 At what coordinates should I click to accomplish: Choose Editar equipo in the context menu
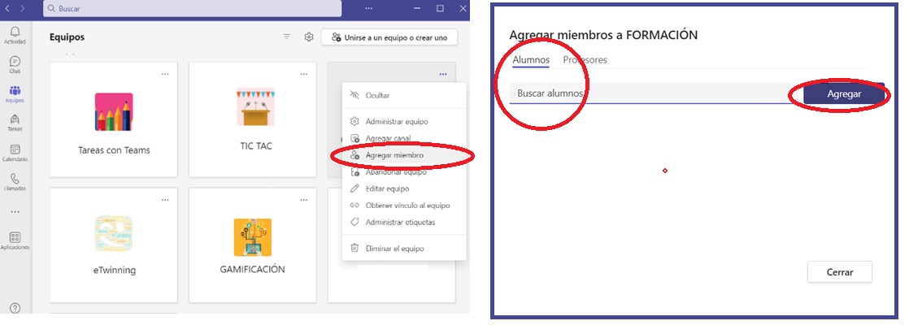(x=404, y=189)
